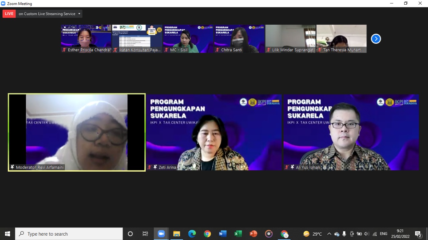Screen dimensions: 428x240
Task: Open Word from the taskbar
Action: tap(223, 234)
